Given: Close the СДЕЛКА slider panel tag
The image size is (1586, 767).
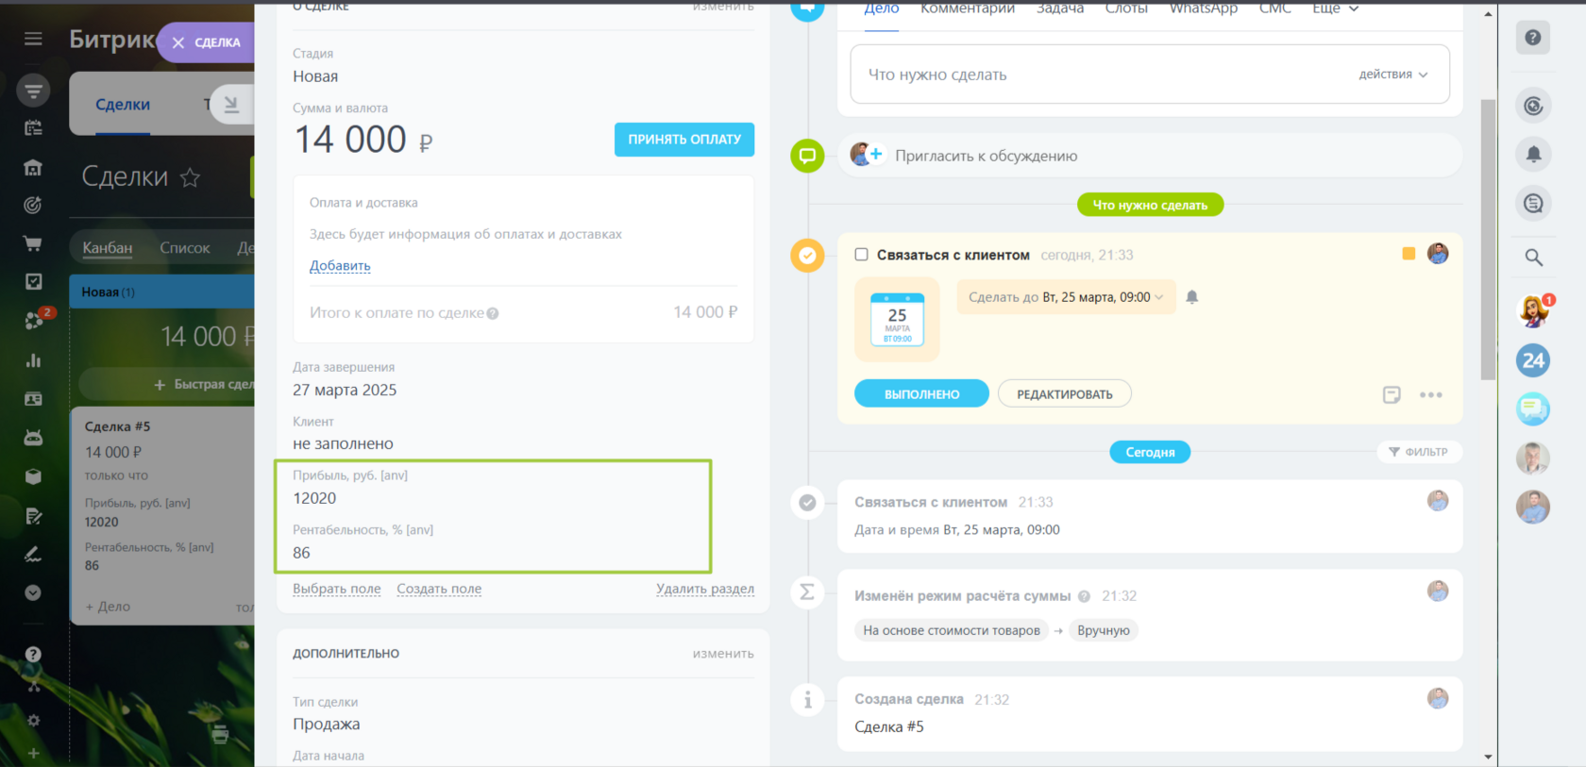Looking at the screenshot, I should (x=178, y=42).
